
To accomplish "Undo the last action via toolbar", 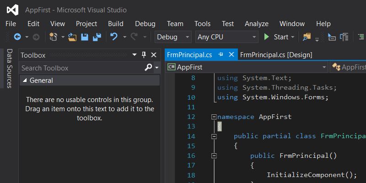I will (114, 37).
